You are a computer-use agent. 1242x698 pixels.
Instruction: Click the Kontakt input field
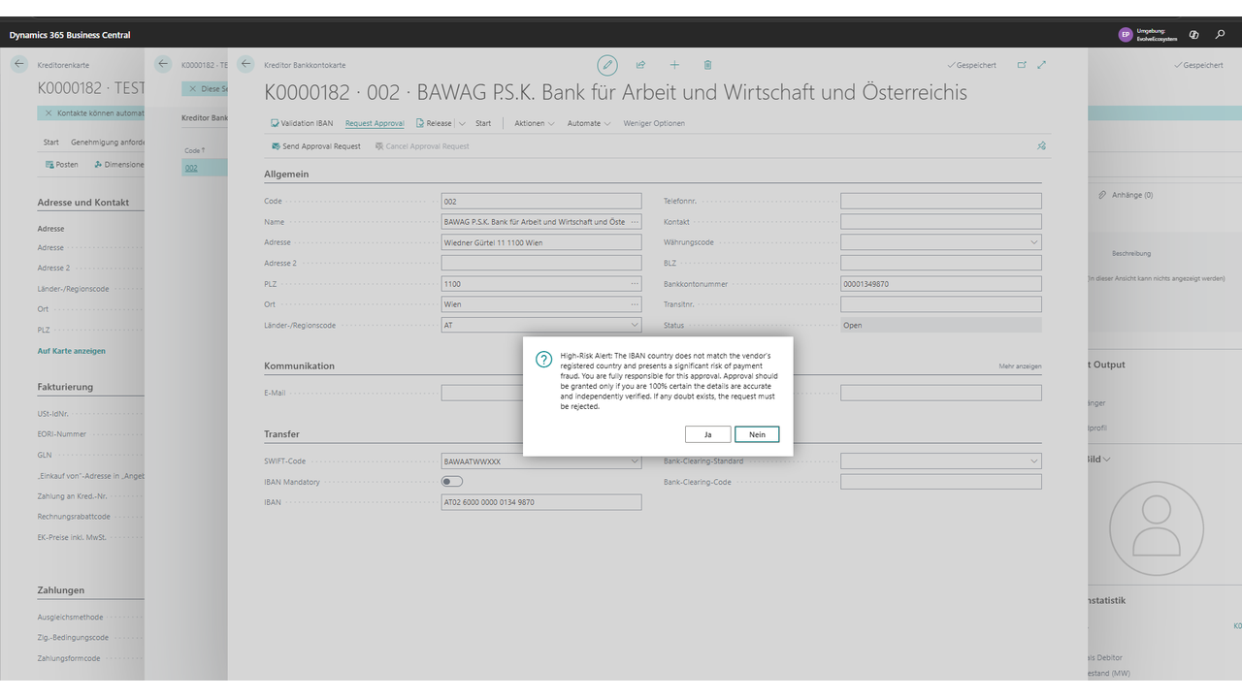[941, 222]
